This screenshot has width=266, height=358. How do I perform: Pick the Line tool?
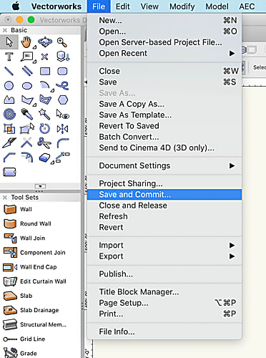point(9,71)
